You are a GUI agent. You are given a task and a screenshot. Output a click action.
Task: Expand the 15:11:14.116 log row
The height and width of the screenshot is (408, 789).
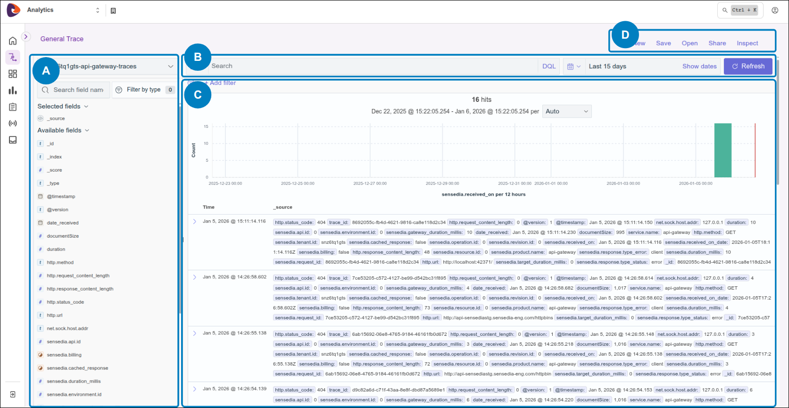(195, 222)
